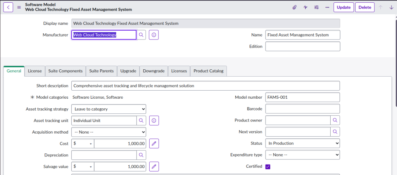This screenshot has height=175, width=397.
Task: Open the Product Catalog tab
Action: 208,71
